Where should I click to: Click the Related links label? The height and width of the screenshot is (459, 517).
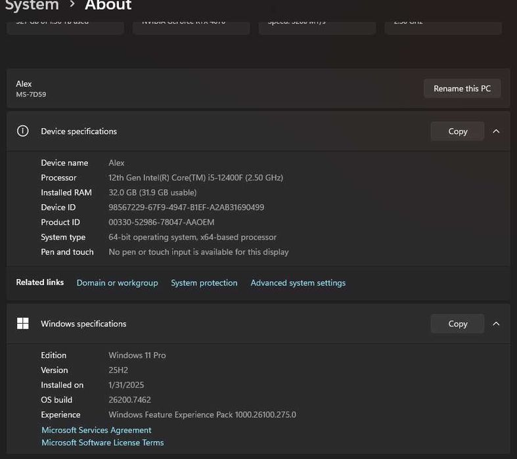click(40, 282)
